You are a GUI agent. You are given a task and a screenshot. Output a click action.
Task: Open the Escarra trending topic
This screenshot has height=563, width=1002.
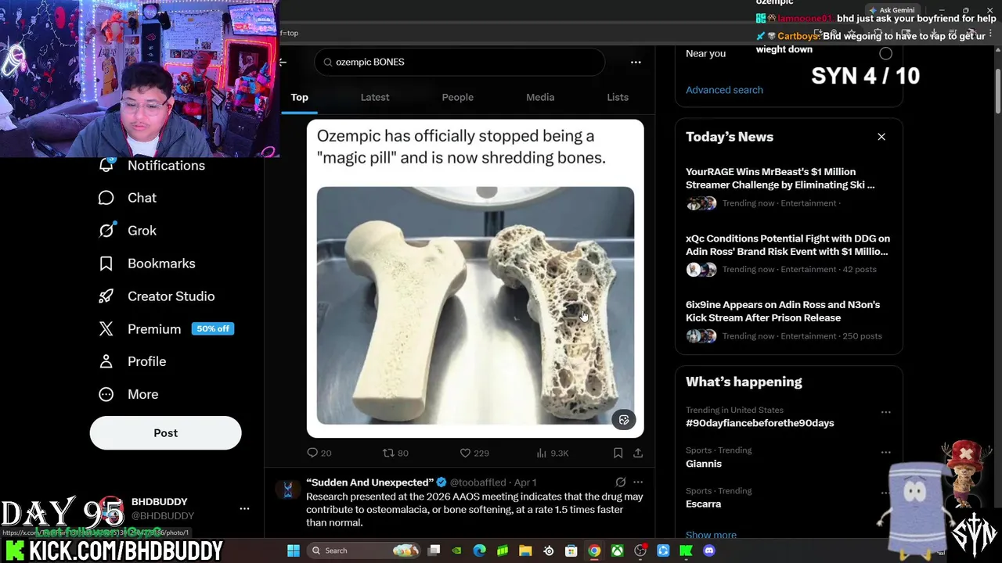coord(704,504)
